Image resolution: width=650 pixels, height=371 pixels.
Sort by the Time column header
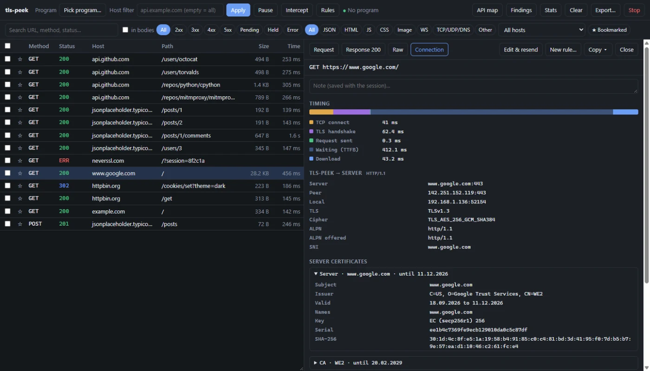(x=294, y=46)
